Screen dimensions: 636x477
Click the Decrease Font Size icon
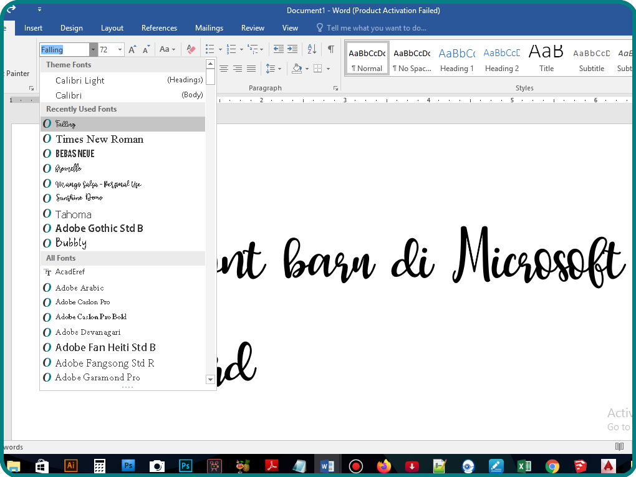click(x=146, y=49)
